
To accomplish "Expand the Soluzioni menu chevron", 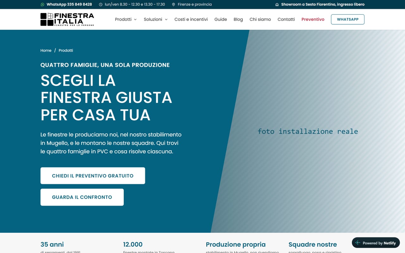I will click(166, 20).
